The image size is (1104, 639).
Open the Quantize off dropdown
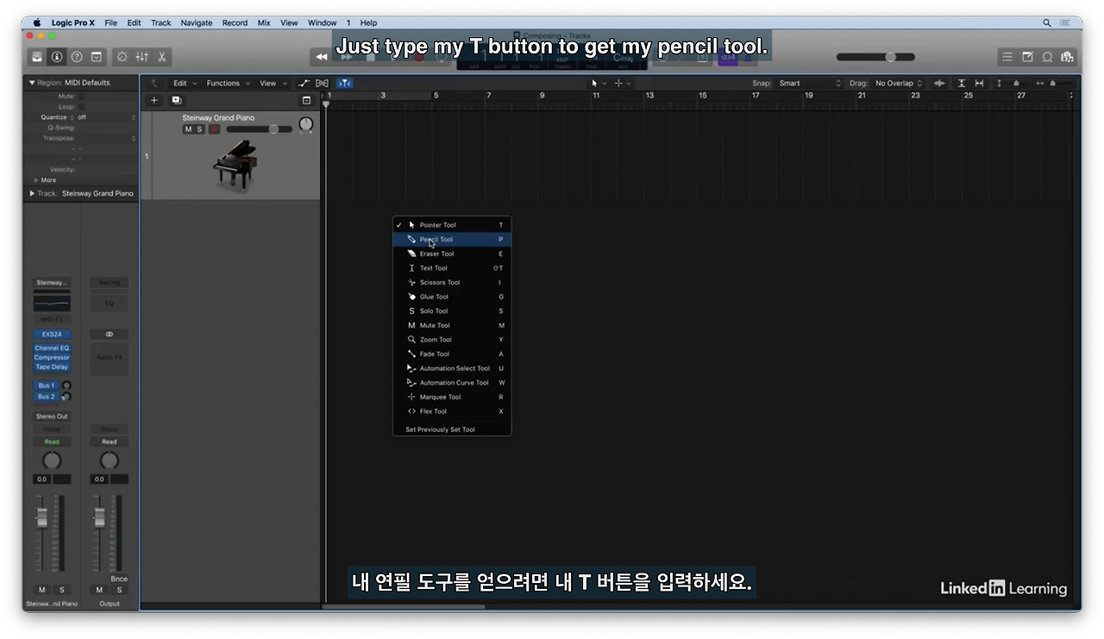(107, 117)
